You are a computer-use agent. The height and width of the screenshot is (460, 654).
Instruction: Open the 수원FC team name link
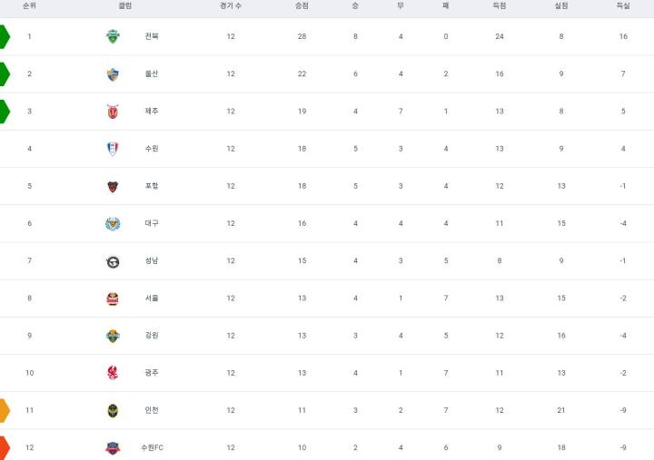(153, 447)
